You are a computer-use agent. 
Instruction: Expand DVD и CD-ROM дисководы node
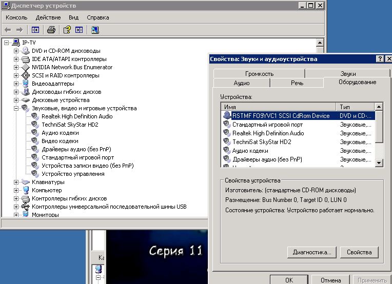(x=16, y=51)
